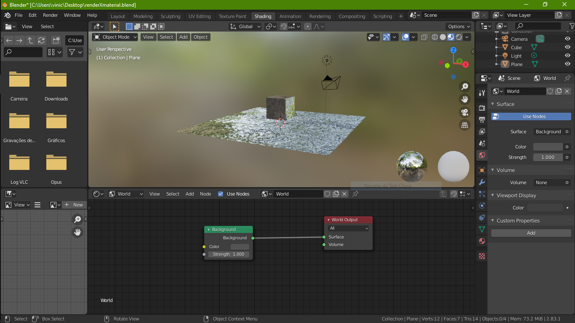Screen dimensions: 575x323
Task: Open the Output properties tab
Action: point(482,120)
